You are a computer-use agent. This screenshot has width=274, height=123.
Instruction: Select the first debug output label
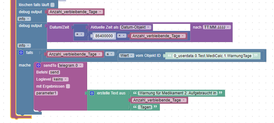30,12
